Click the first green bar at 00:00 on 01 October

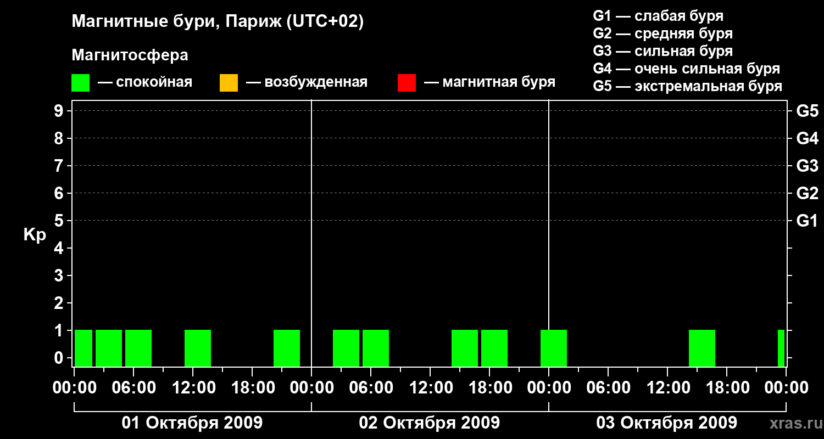coord(83,348)
